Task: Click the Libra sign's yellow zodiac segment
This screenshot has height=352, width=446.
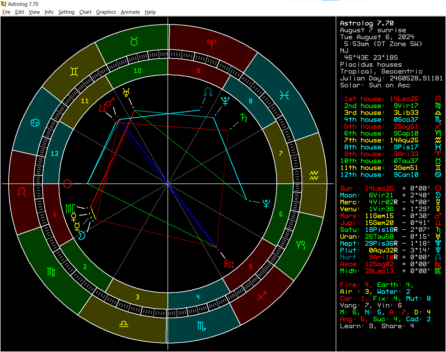Action: tap(123, 324)
